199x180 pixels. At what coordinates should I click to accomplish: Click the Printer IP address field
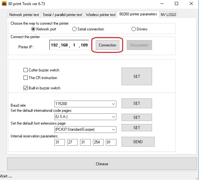(69, 45)
